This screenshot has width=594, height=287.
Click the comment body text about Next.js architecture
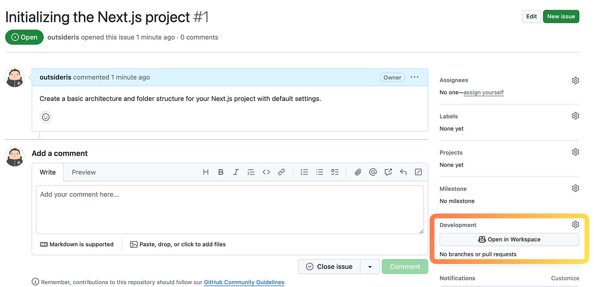point(180,99)
